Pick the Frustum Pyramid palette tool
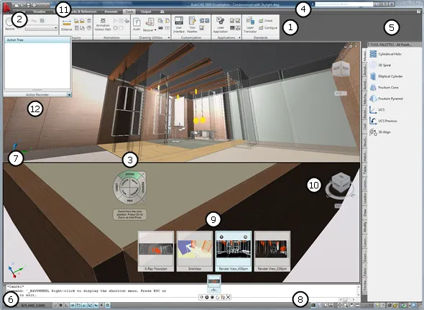424x310 pixels. click(386, 99)
